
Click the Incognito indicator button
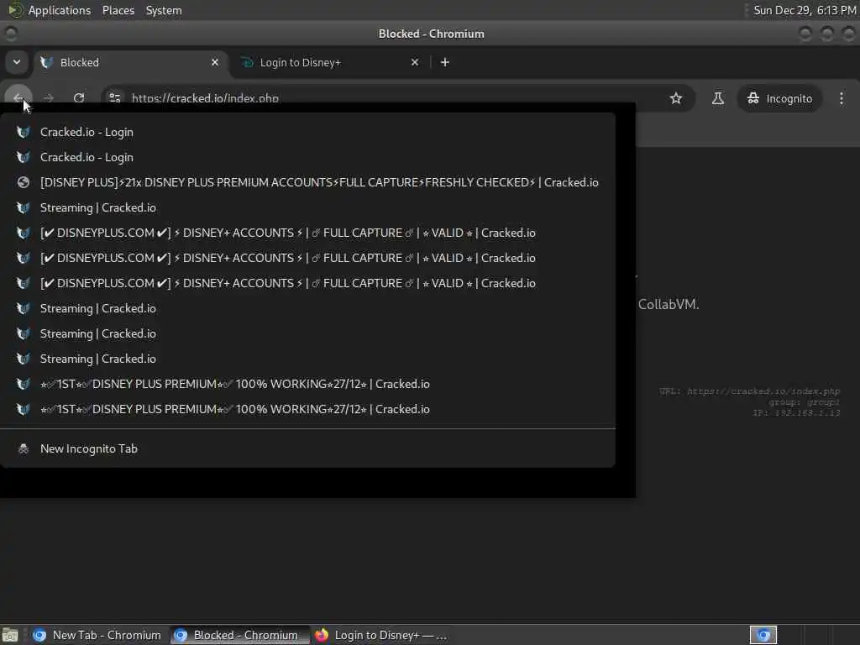click(779, 98)
